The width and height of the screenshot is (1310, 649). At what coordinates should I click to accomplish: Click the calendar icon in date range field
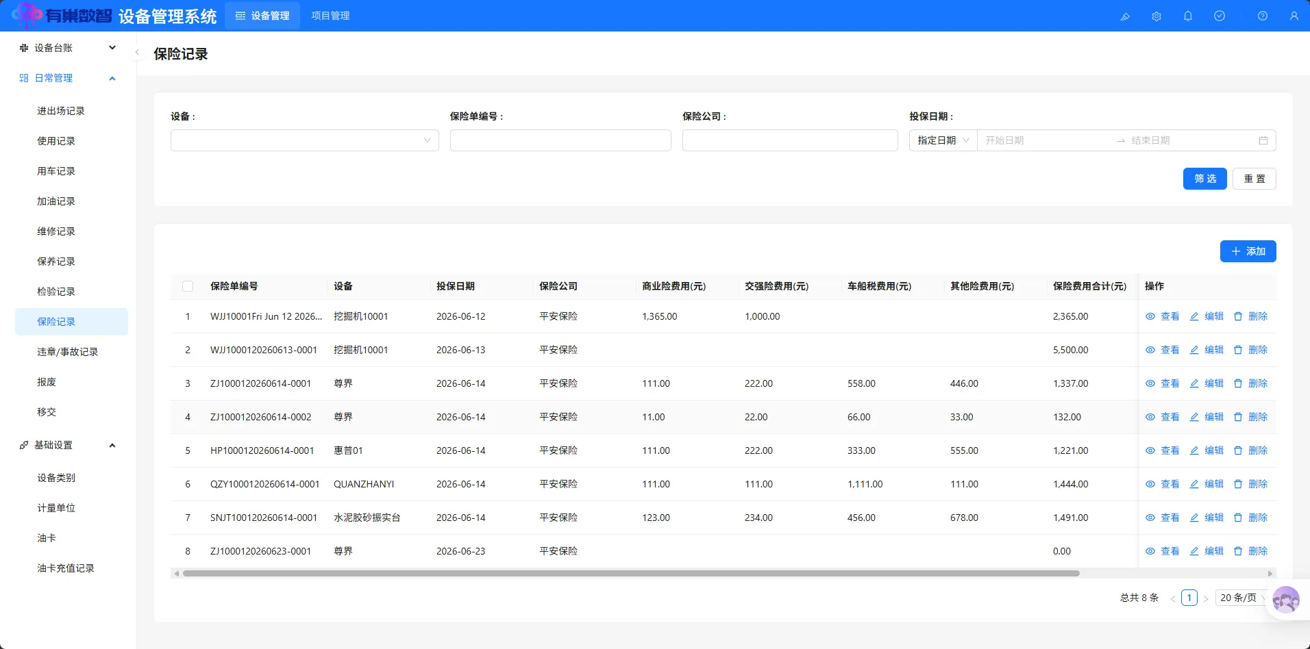[1263, 140]
